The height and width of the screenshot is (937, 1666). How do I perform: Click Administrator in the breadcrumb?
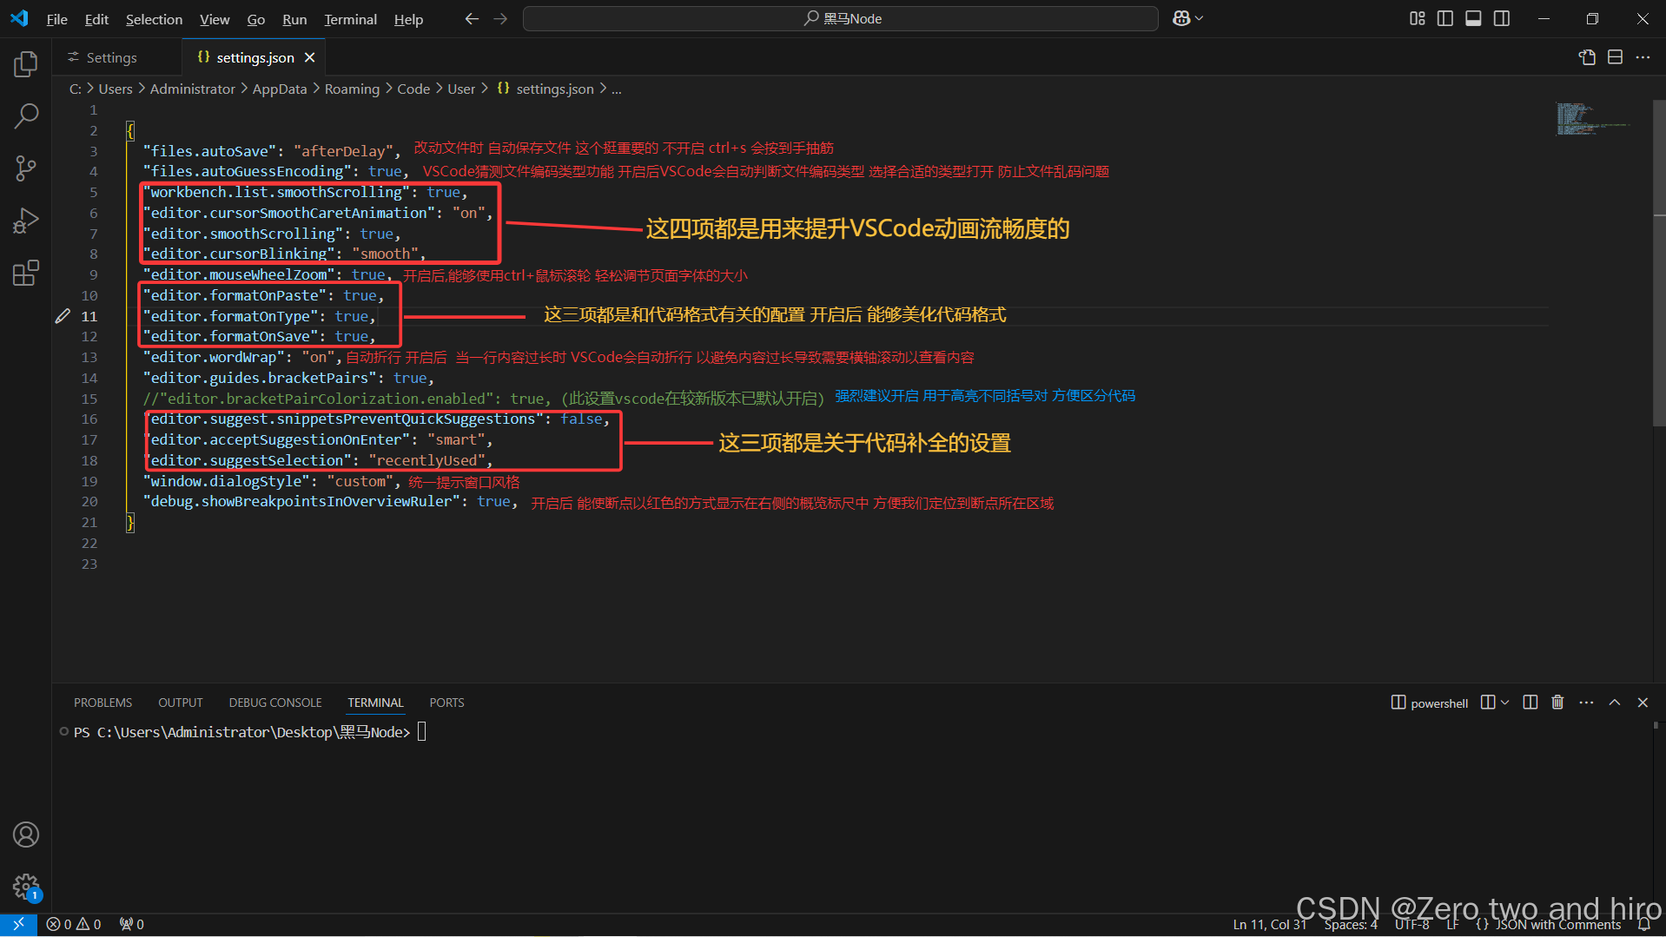(192, 89)
